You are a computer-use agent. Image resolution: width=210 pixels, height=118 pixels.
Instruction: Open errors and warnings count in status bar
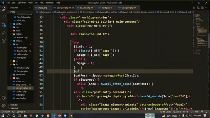[21, 112]
